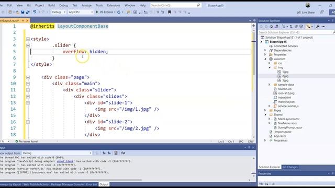Open the IIS Express dropdown arrow
The width and height of the screenshot is (335, 188).
click(x=115, y=12)
